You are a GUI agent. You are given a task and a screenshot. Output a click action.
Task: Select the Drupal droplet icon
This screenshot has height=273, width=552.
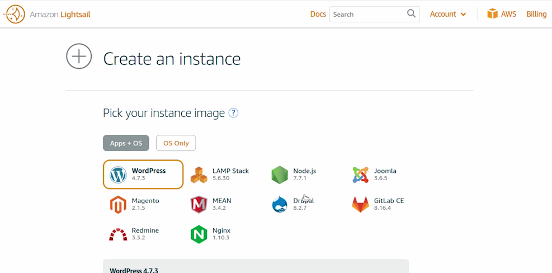point(280,205)
